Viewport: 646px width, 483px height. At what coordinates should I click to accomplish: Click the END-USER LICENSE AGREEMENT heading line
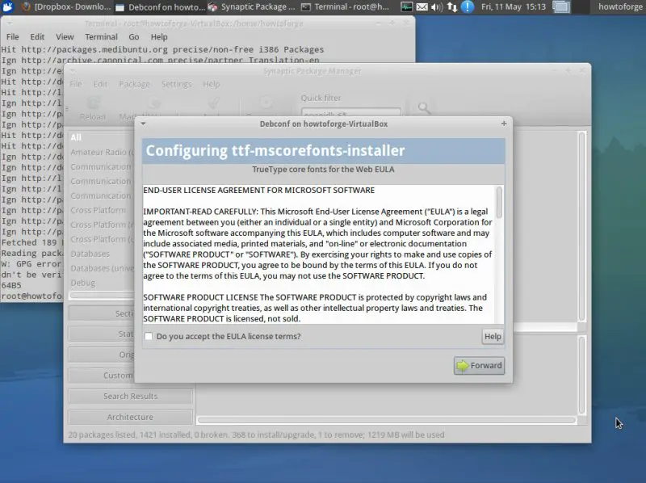click(x=258, y=190)
